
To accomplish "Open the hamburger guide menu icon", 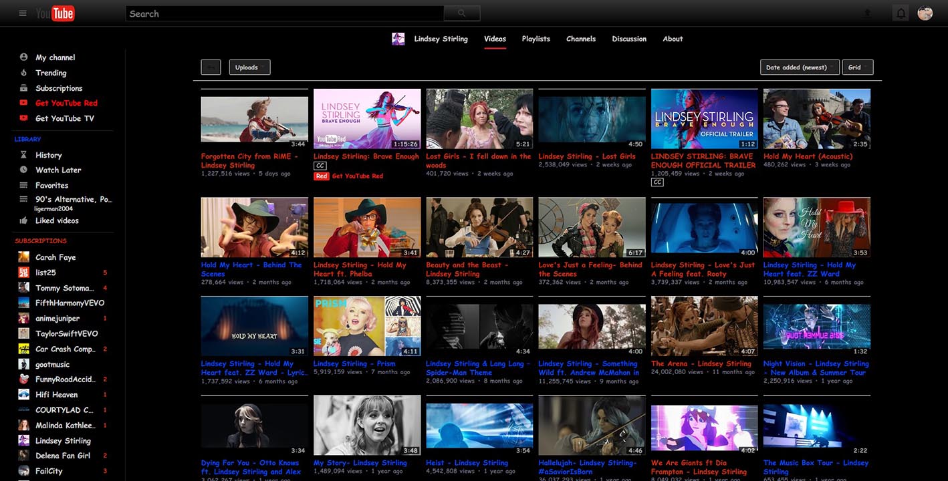I will (23, 13).
